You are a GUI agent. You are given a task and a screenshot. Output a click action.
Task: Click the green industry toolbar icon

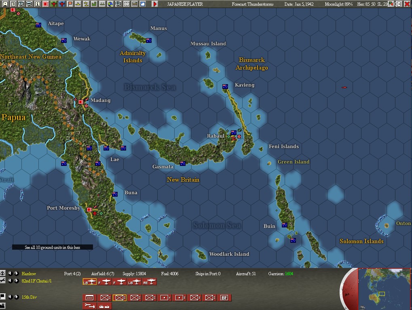click(x=94, y=4)
